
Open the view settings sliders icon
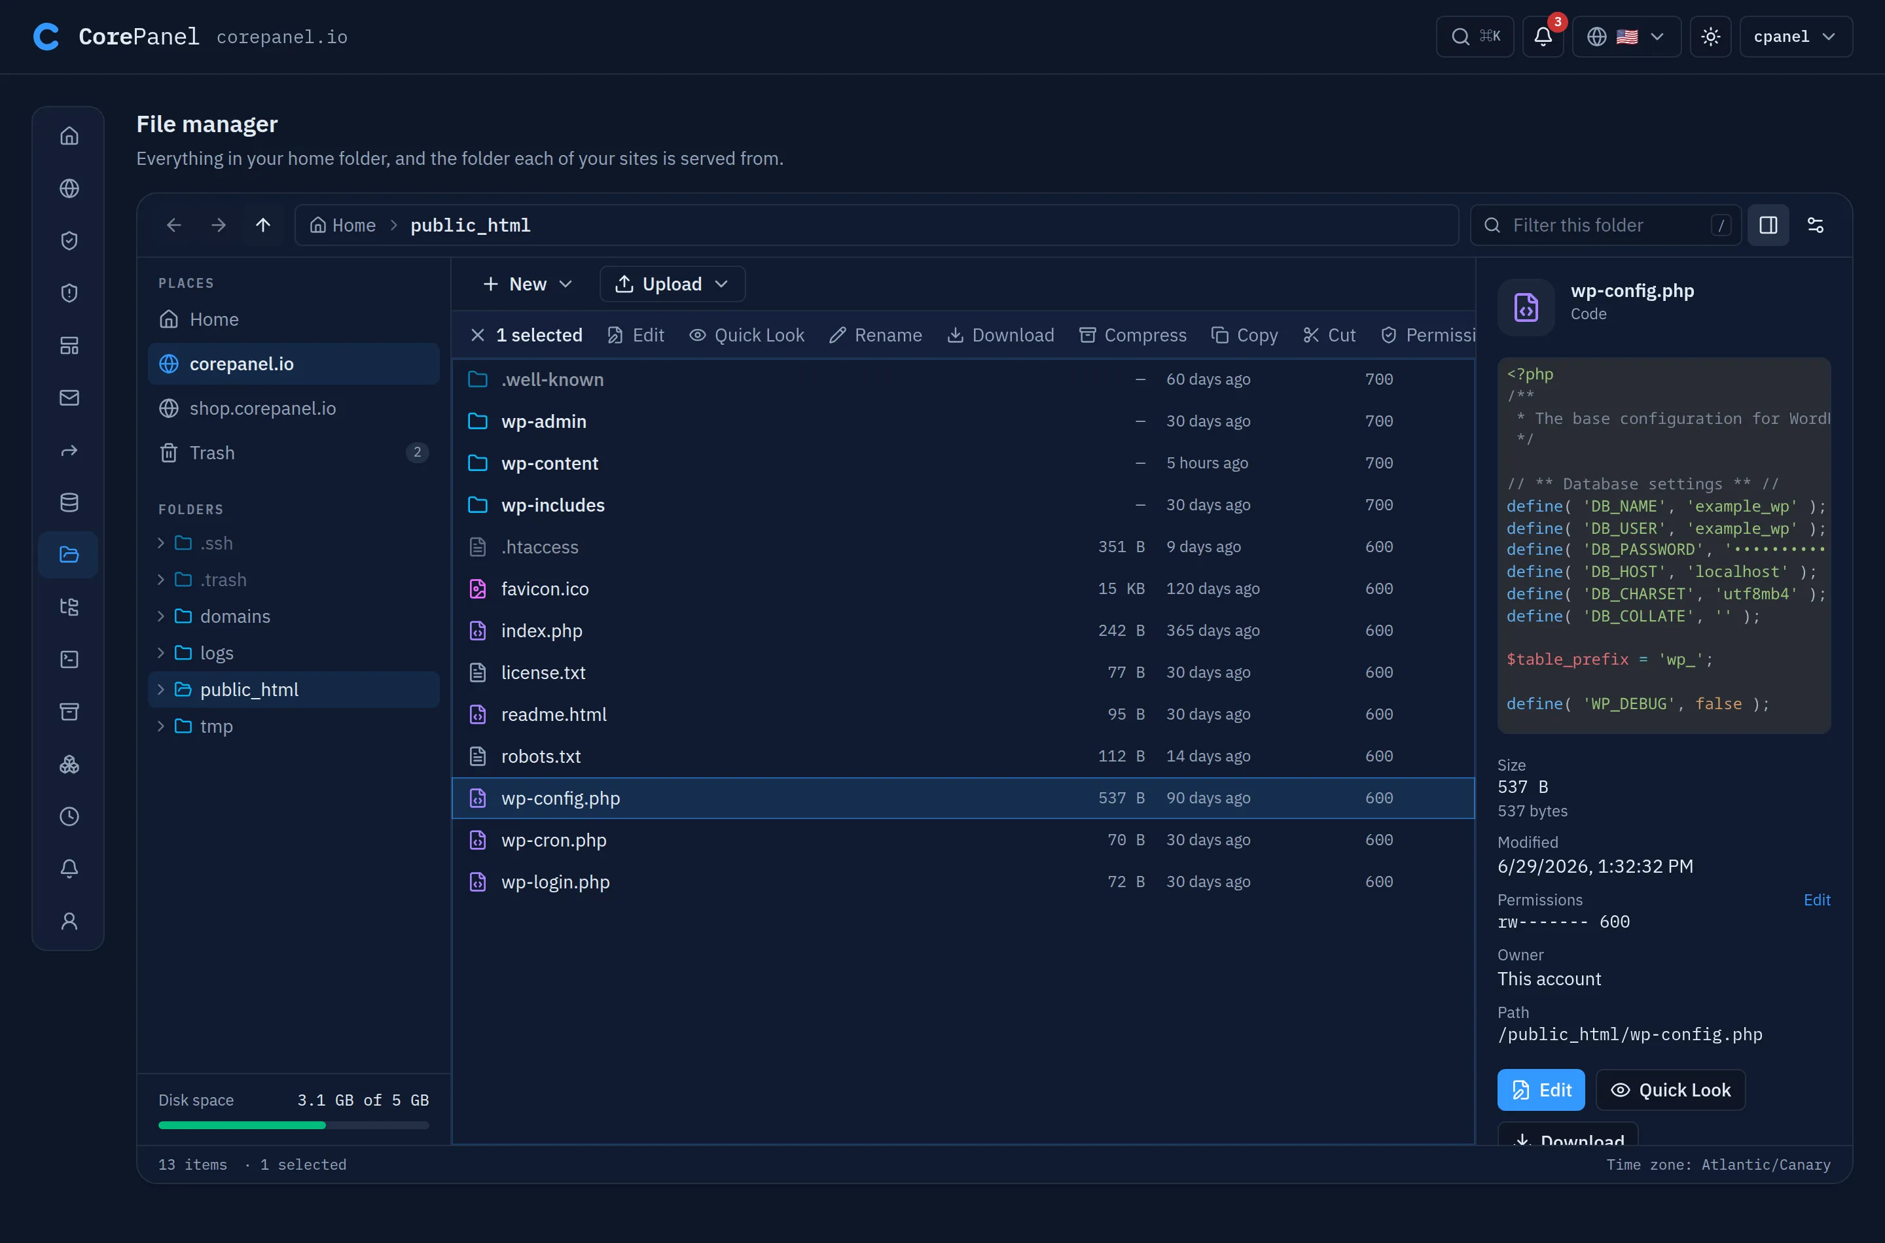pyautogui.click(x=1815, y=225)
